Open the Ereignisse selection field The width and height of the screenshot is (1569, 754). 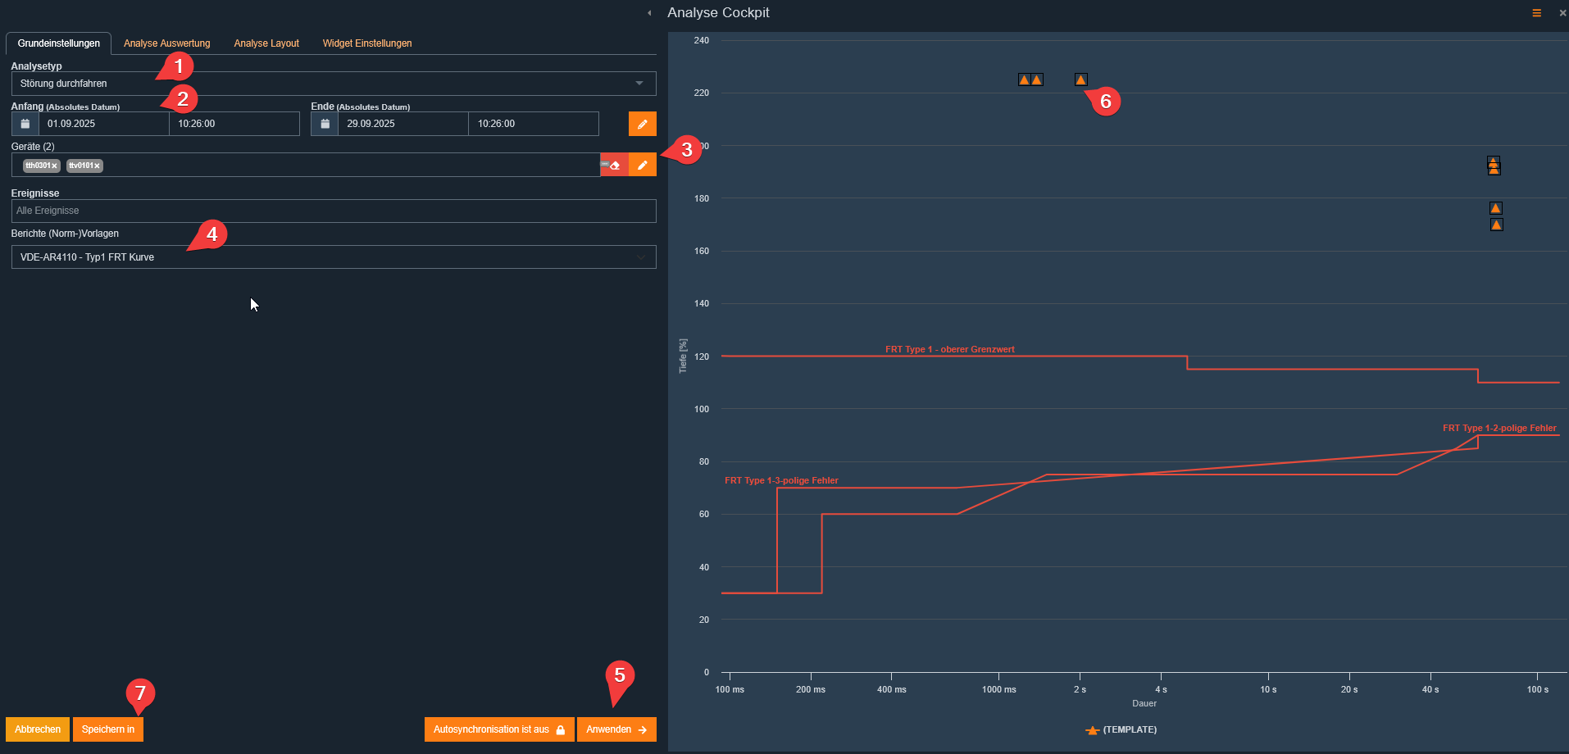pyautogui.click(x=333, y=211)
